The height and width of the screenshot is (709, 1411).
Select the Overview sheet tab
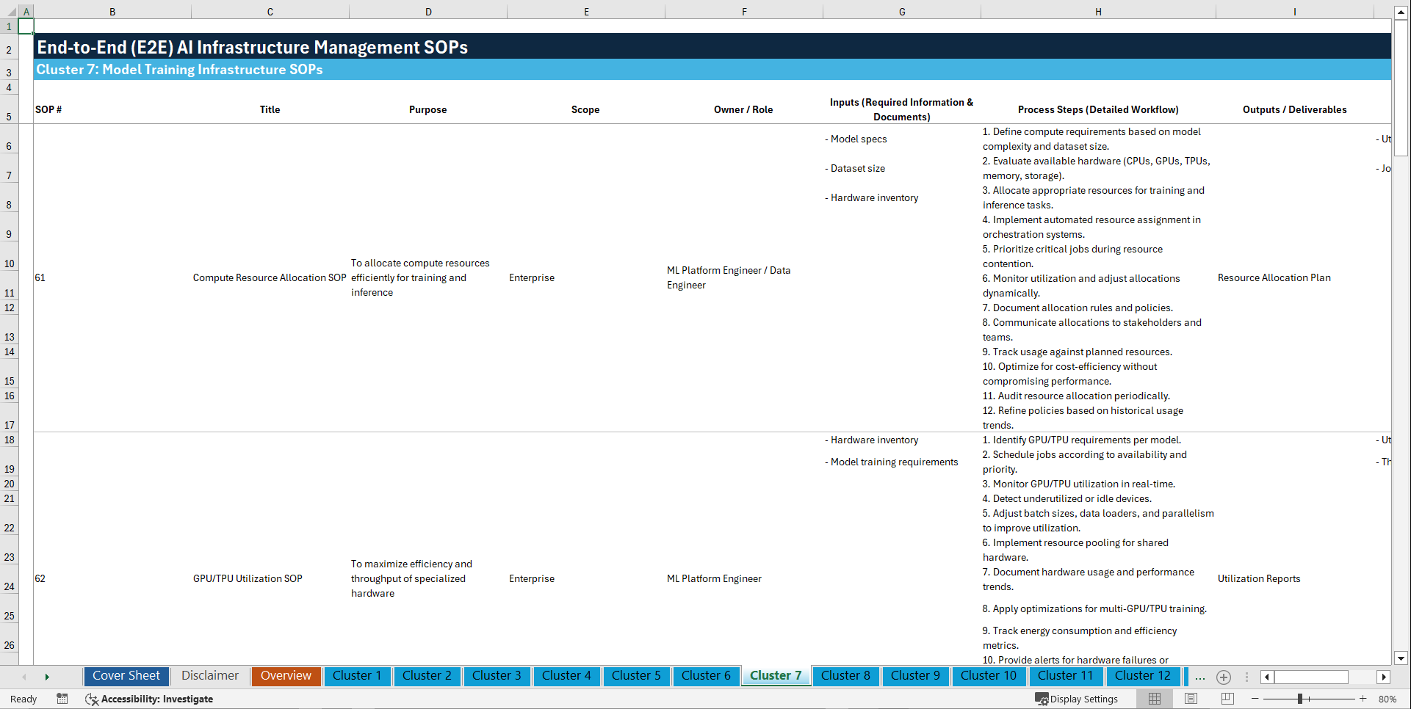[x=286, y=676]
